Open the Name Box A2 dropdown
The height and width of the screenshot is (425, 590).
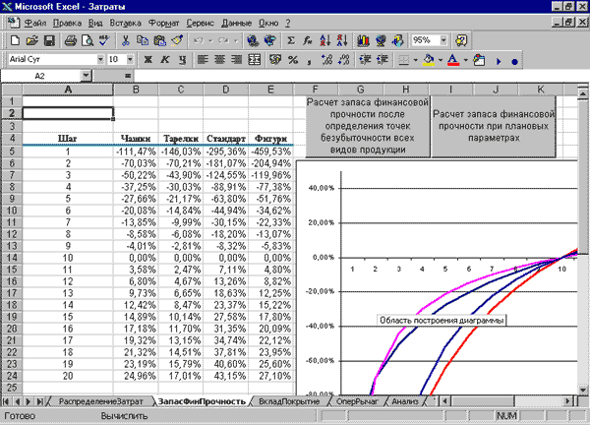click(86, 76)
